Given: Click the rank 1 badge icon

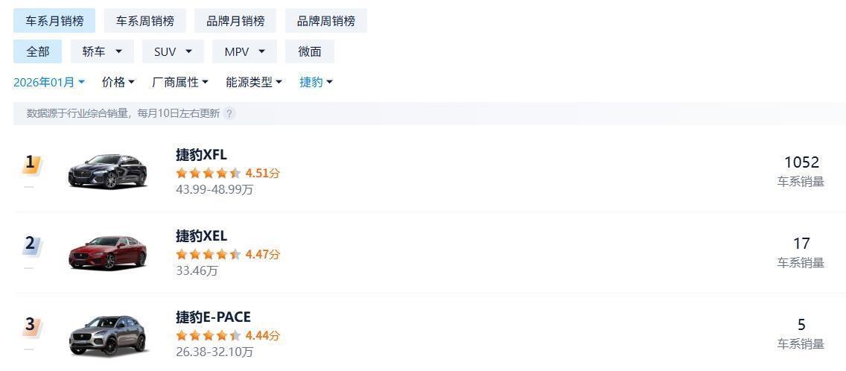Looking at the screenshot, I should coord(31,163).
